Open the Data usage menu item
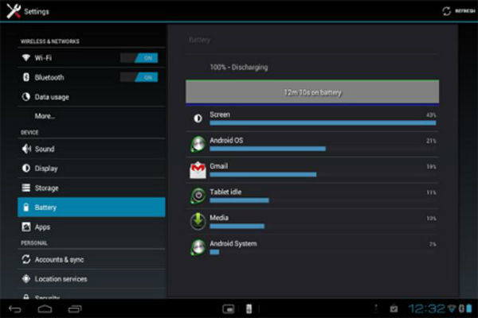This screenshot has height=318, width=478. click(51, 97)
